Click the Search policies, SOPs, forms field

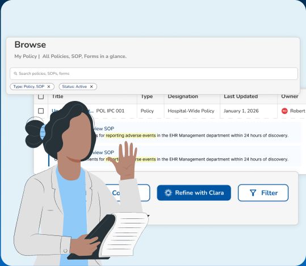[154, 74]
